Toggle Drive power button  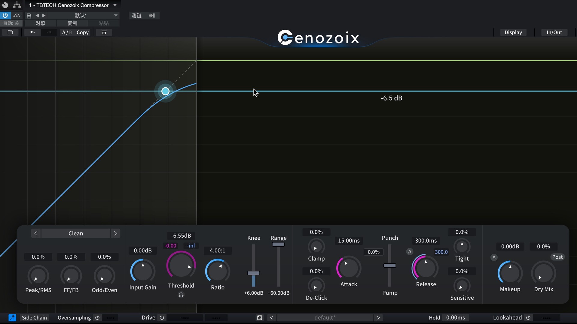(x=162, y=318)
